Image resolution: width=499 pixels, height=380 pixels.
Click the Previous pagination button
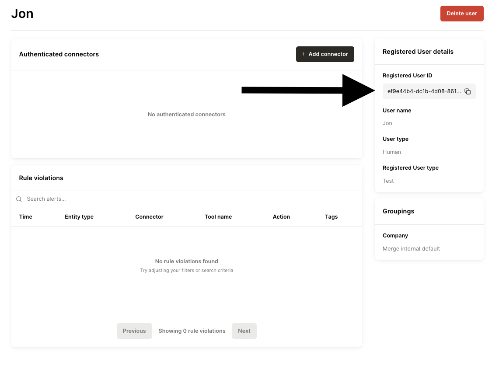tap(134, 331)
